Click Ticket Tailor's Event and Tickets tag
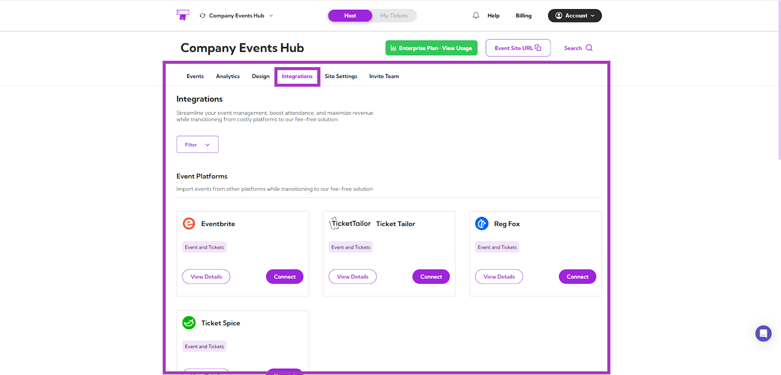The height and width of the screenshot is (375, 781). [351, 247]
